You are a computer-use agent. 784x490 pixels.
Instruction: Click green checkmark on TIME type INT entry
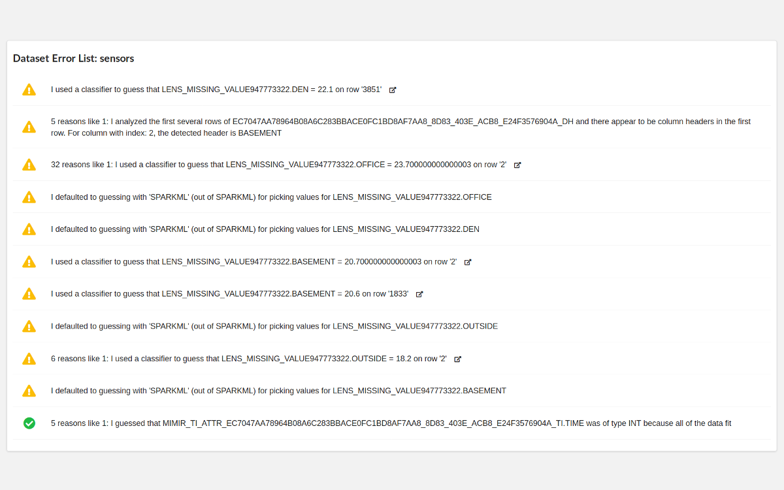[29, 423]
